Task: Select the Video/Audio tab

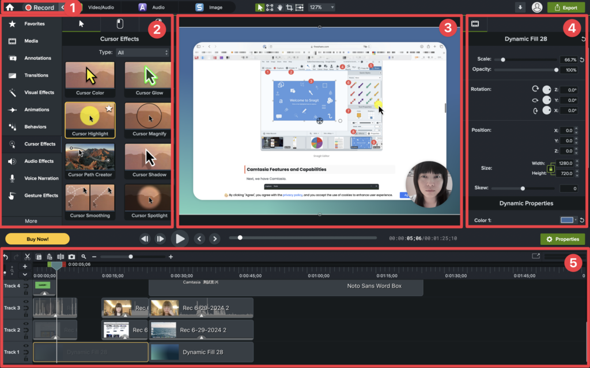Action: point(101,7)
